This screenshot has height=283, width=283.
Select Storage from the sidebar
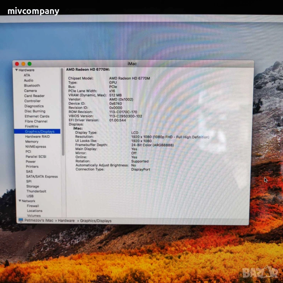pyautogui.click(x=32, y=186)
